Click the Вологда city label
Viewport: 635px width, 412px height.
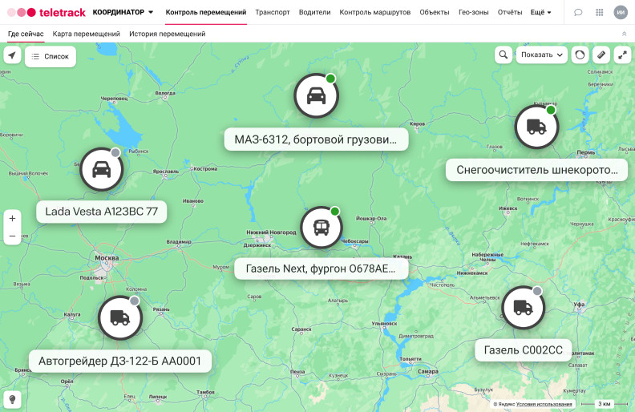(165, 93)
